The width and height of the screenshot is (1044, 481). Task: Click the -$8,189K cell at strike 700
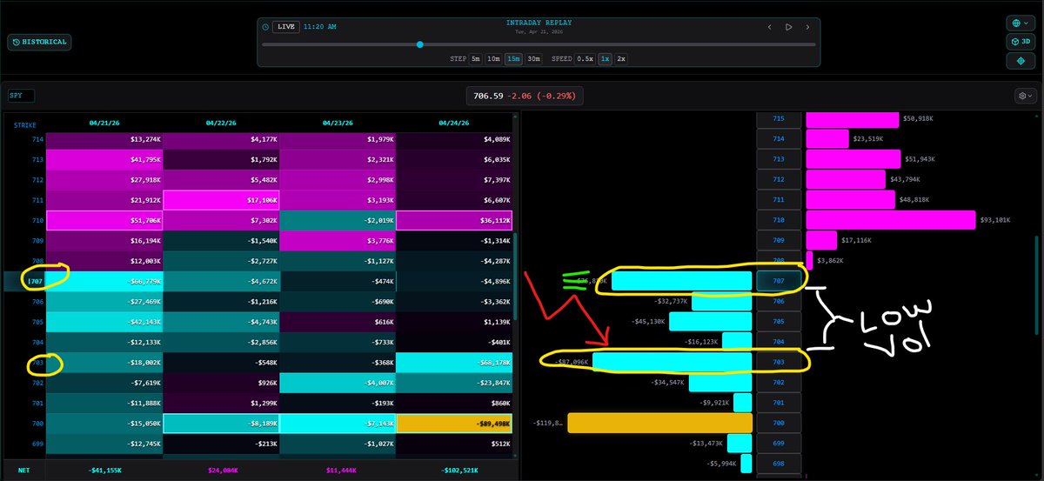pyautogui.click(x=220, y=423)
